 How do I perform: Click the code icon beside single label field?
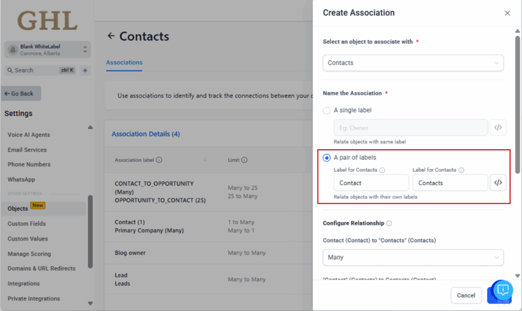pos(498,127)
